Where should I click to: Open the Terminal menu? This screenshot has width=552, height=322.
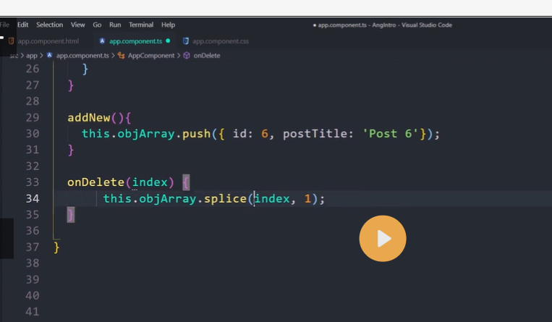click(141, 25)
